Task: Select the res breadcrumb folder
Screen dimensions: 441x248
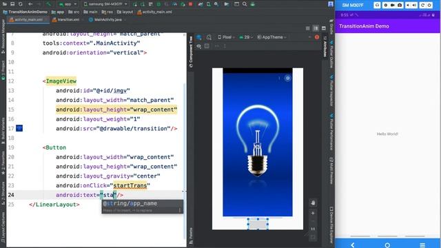Action: [107, 12]
